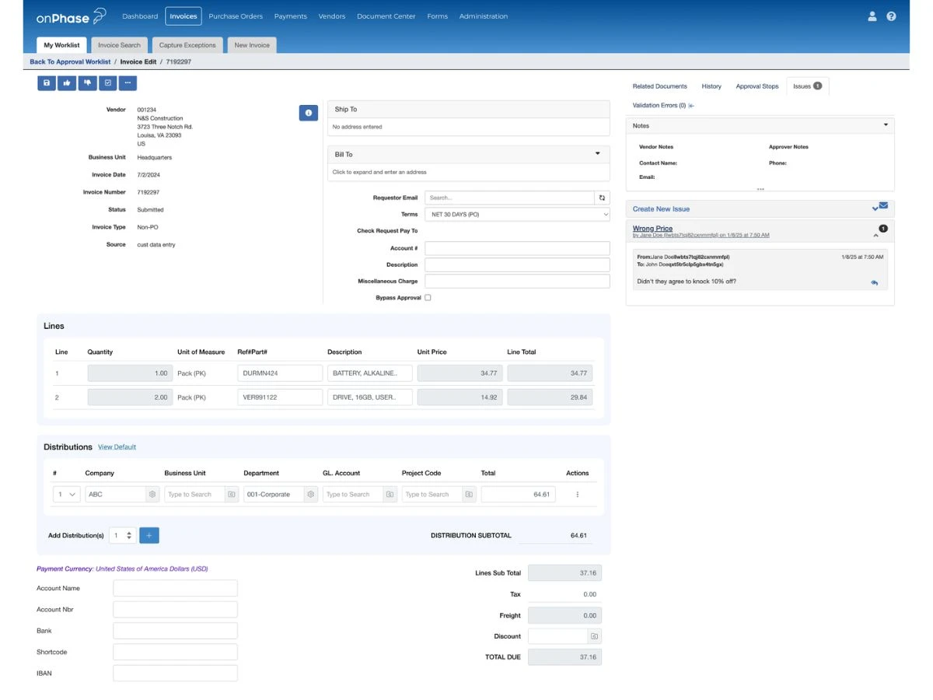Image resolution: width=933 pixels, height=700 pixels.
Task: Click the vendor info icon button
Action: (x=309, y=113)
